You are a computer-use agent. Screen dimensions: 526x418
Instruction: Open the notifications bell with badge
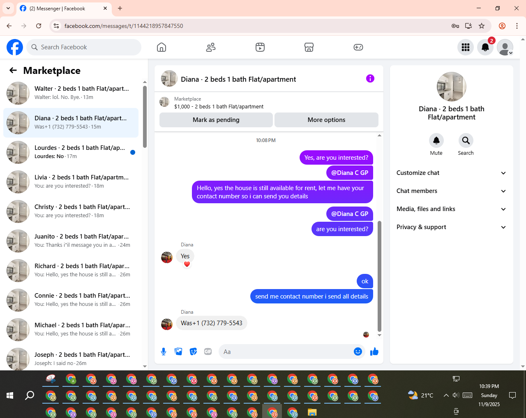(x=485, y=47)
